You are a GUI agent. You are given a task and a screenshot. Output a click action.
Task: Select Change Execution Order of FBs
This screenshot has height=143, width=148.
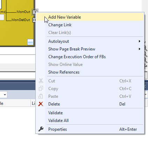90,57
